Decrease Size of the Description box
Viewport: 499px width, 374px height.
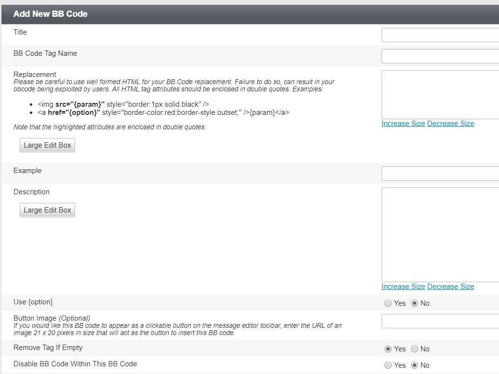pyautogui.click(x=450, y=287)
